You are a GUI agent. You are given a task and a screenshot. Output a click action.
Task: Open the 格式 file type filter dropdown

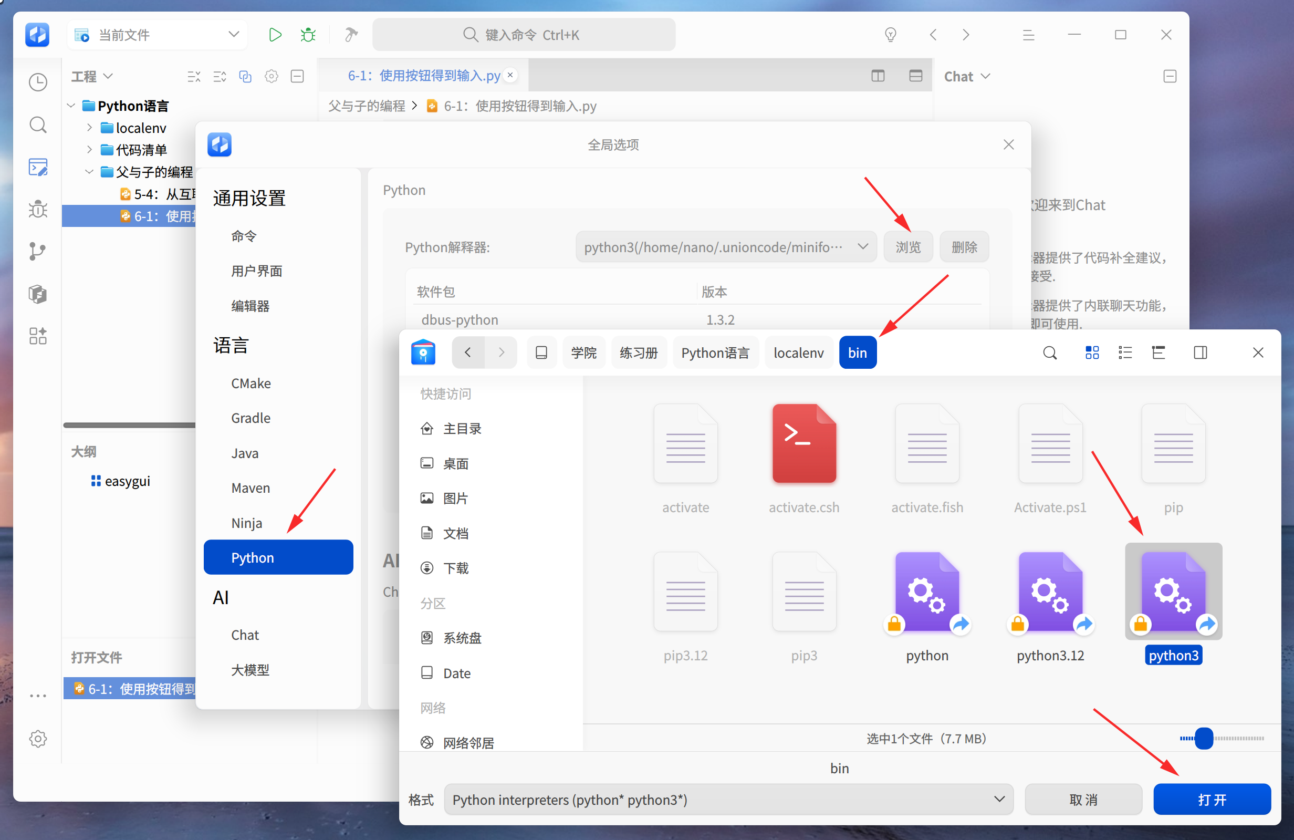[x=728, y=799]
